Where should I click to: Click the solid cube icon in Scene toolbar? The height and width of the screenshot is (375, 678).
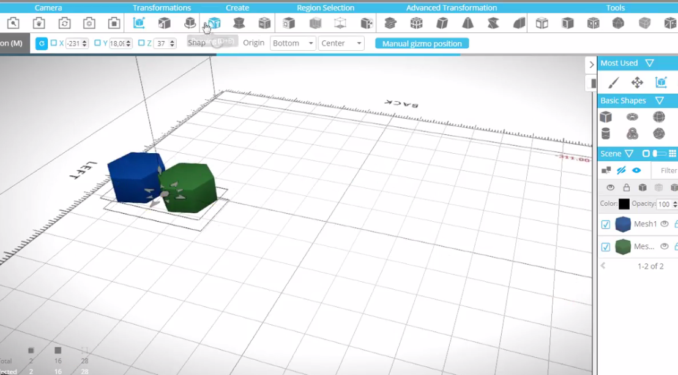pos(643,187)
